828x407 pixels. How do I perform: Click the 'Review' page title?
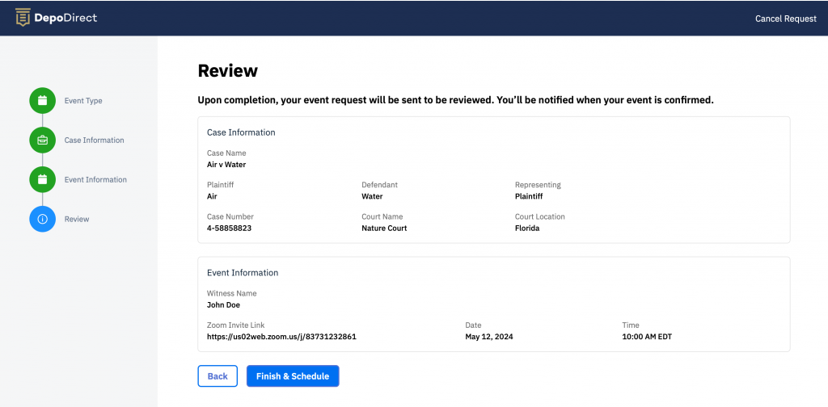coord(227,70)
